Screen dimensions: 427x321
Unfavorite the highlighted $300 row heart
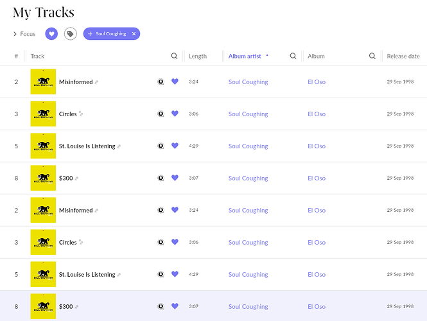pyautogui.click(x=175, y=306)
